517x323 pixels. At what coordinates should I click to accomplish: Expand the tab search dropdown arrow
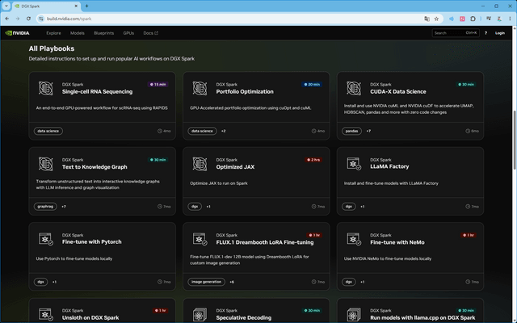tap(6, 6)
